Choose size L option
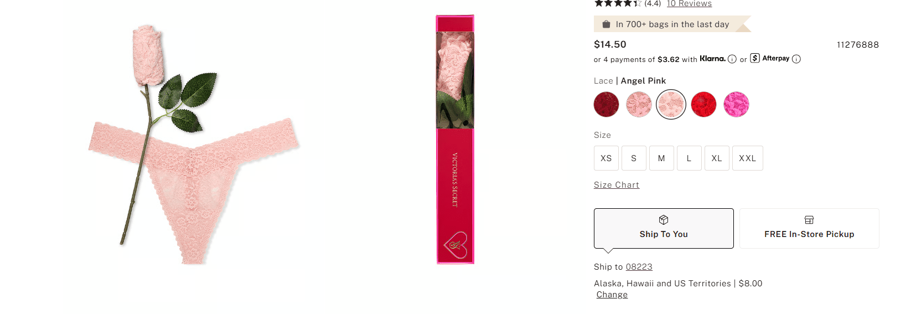The image size is (916, 314). pos(689,158)
